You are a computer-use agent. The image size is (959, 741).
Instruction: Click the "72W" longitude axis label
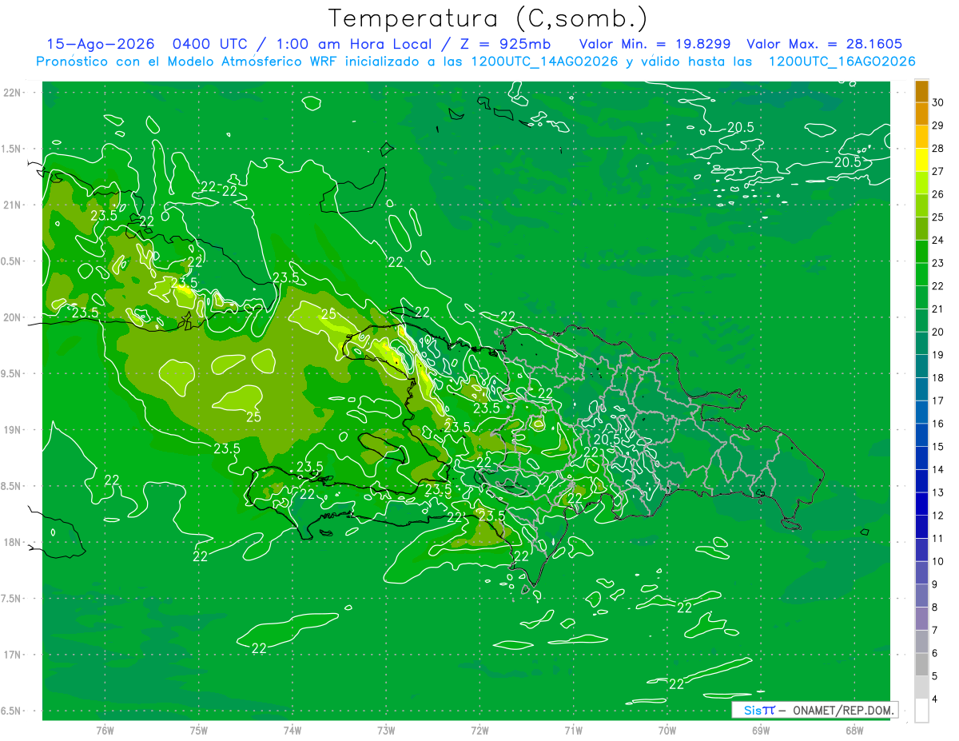479,731
